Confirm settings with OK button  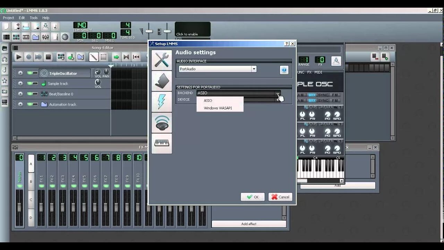[x=253, y=197]
